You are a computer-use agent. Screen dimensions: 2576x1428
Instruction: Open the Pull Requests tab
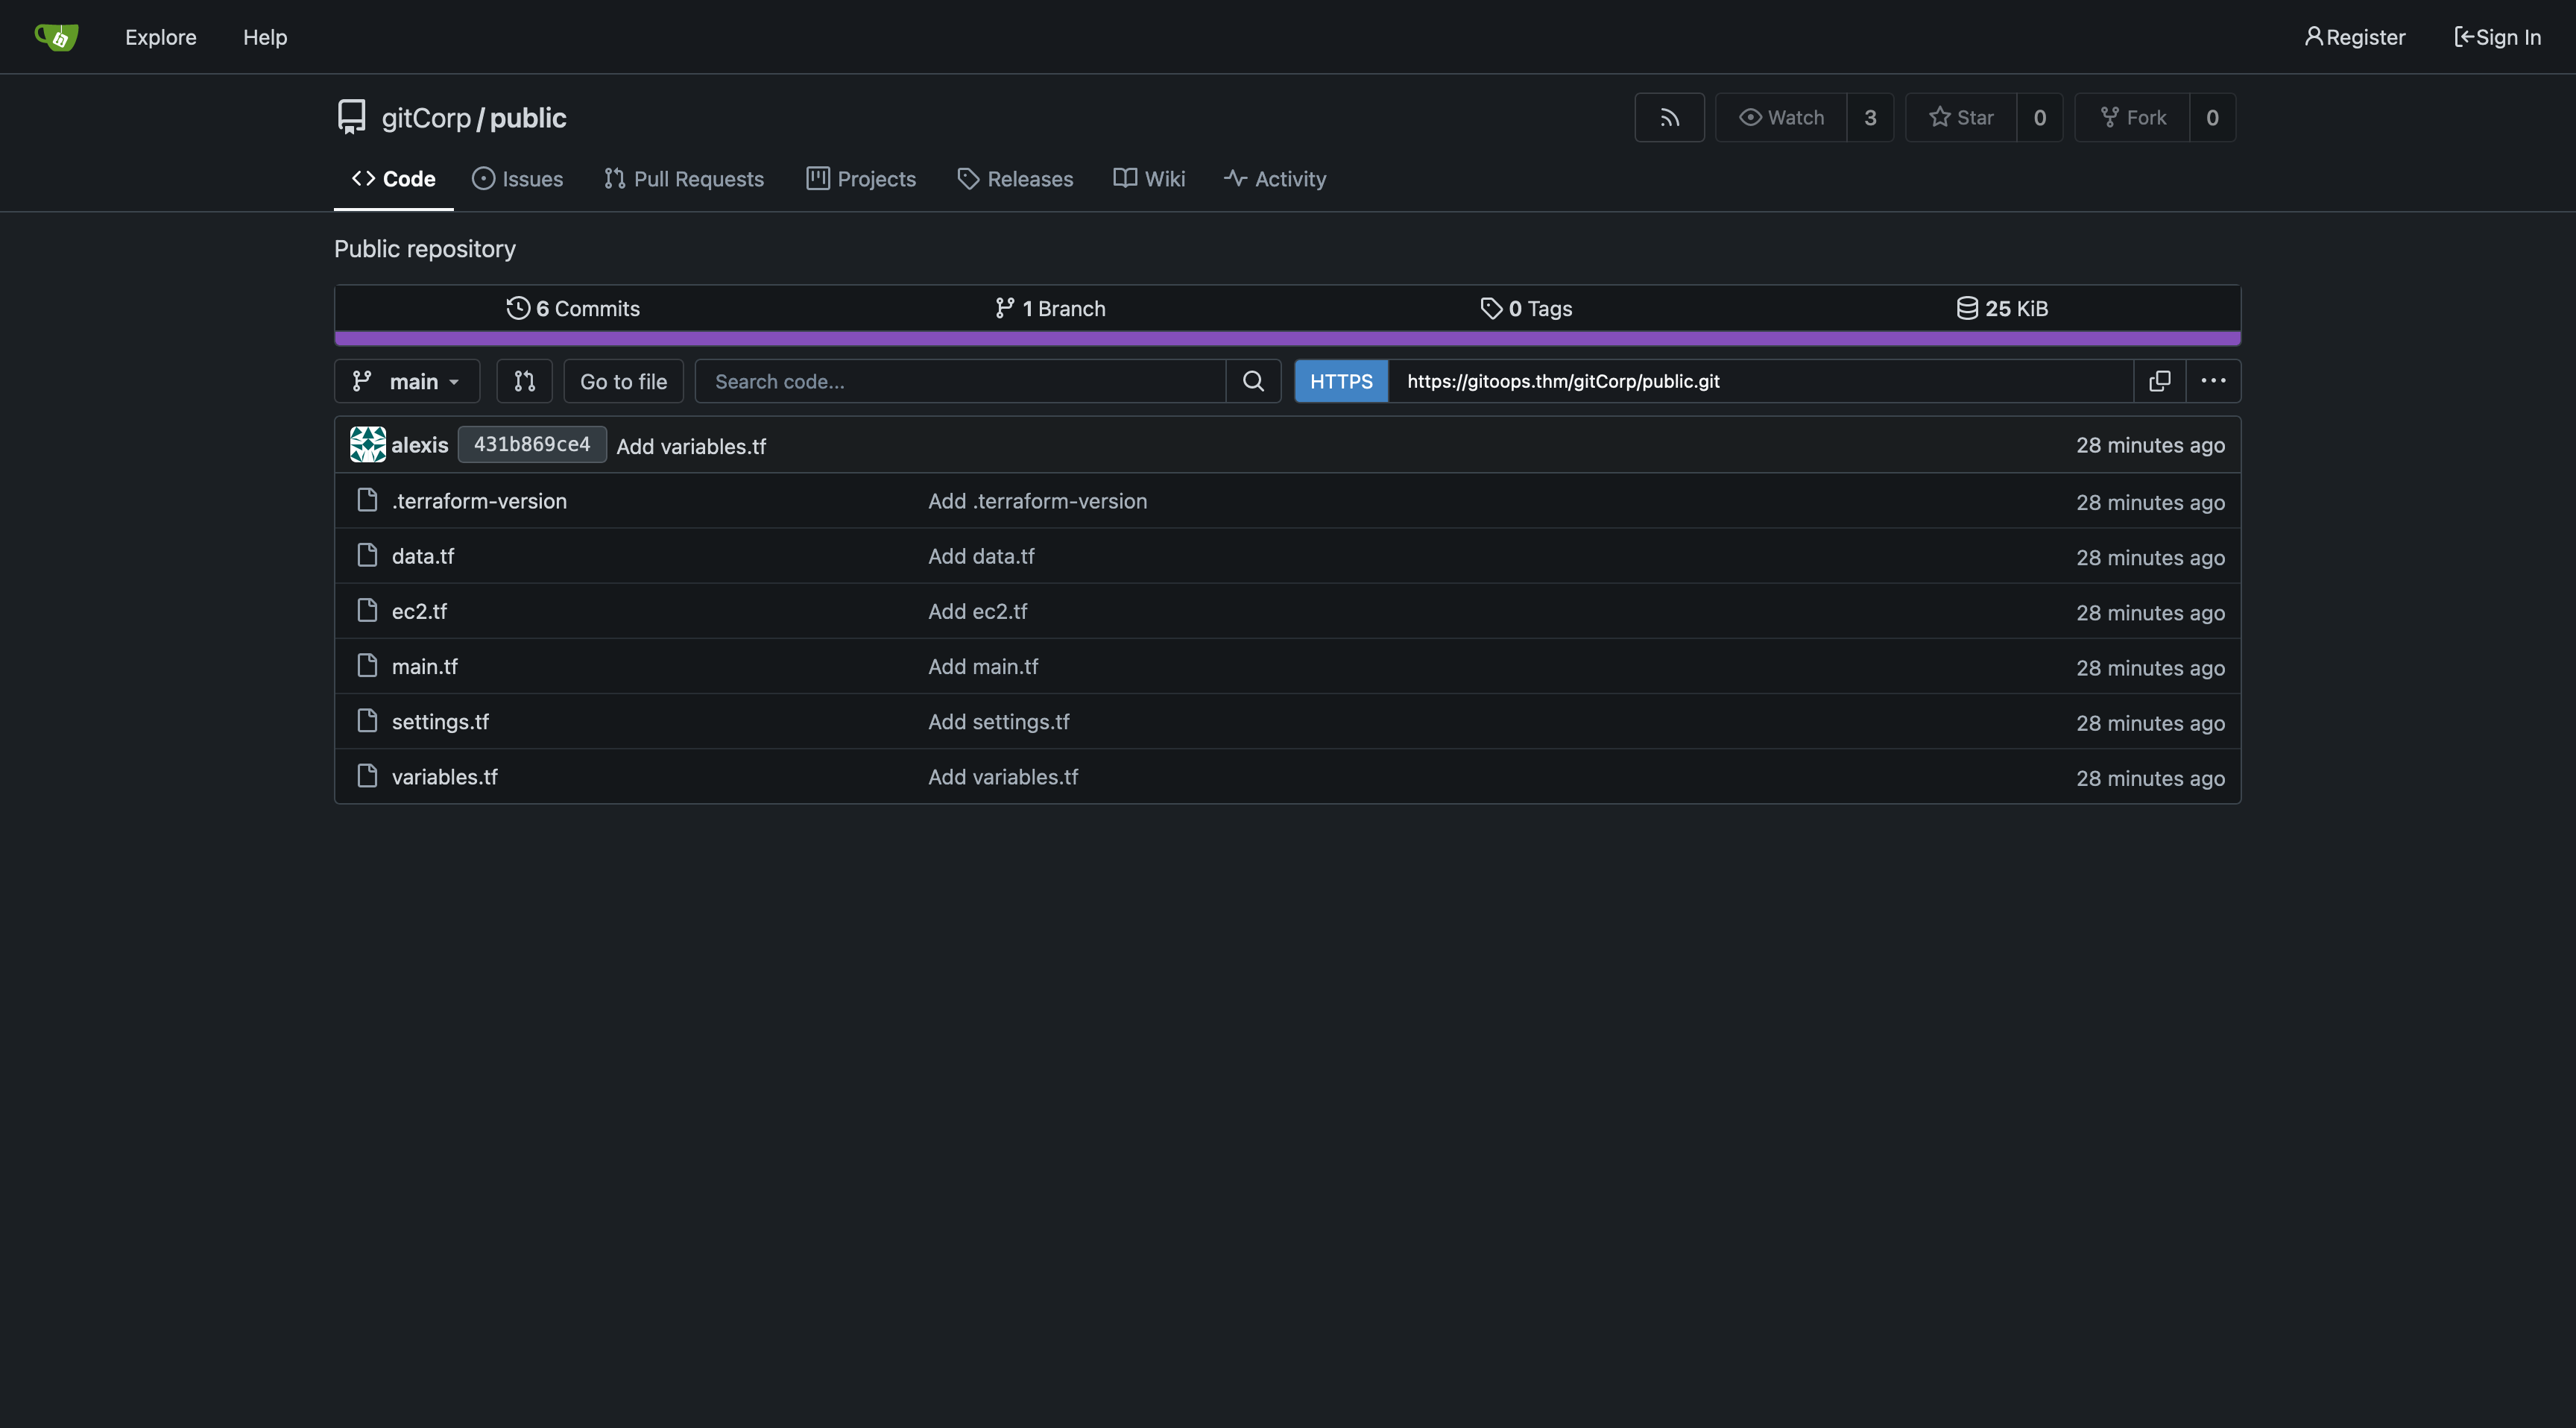tap(684, 179)
